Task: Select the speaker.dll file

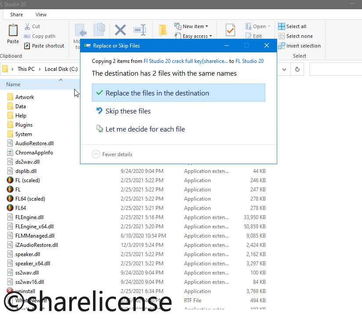Action: (x=28, y=254)
